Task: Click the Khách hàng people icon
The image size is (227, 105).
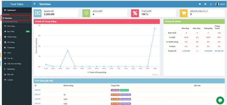Action: (5, 37)
